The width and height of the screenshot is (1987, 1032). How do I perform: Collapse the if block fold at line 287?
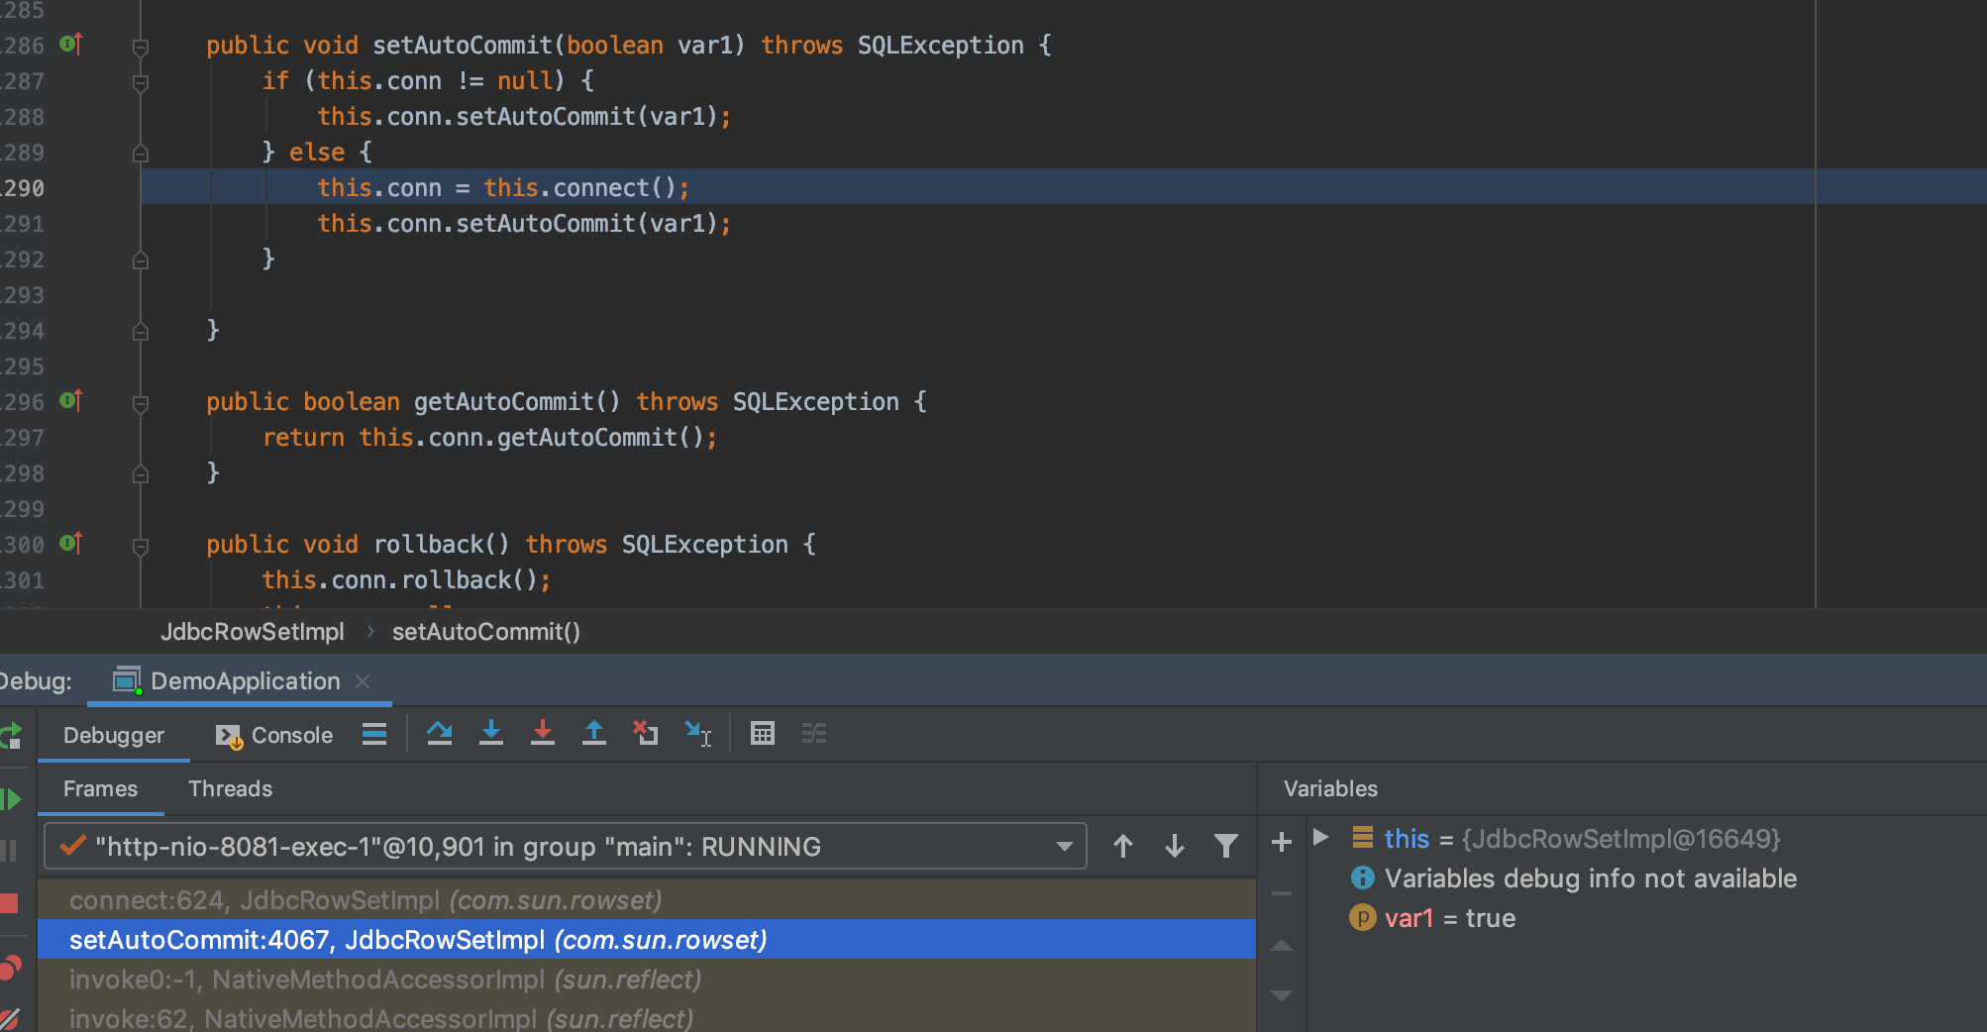(x=141, y=82)
